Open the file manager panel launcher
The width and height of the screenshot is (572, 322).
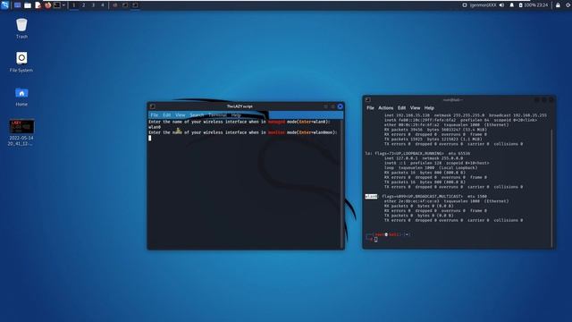tap(28, 5)
